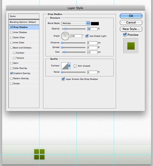153x166 pixels.
Task: Enable the Stroke checkbox
Action: (11, 84)
